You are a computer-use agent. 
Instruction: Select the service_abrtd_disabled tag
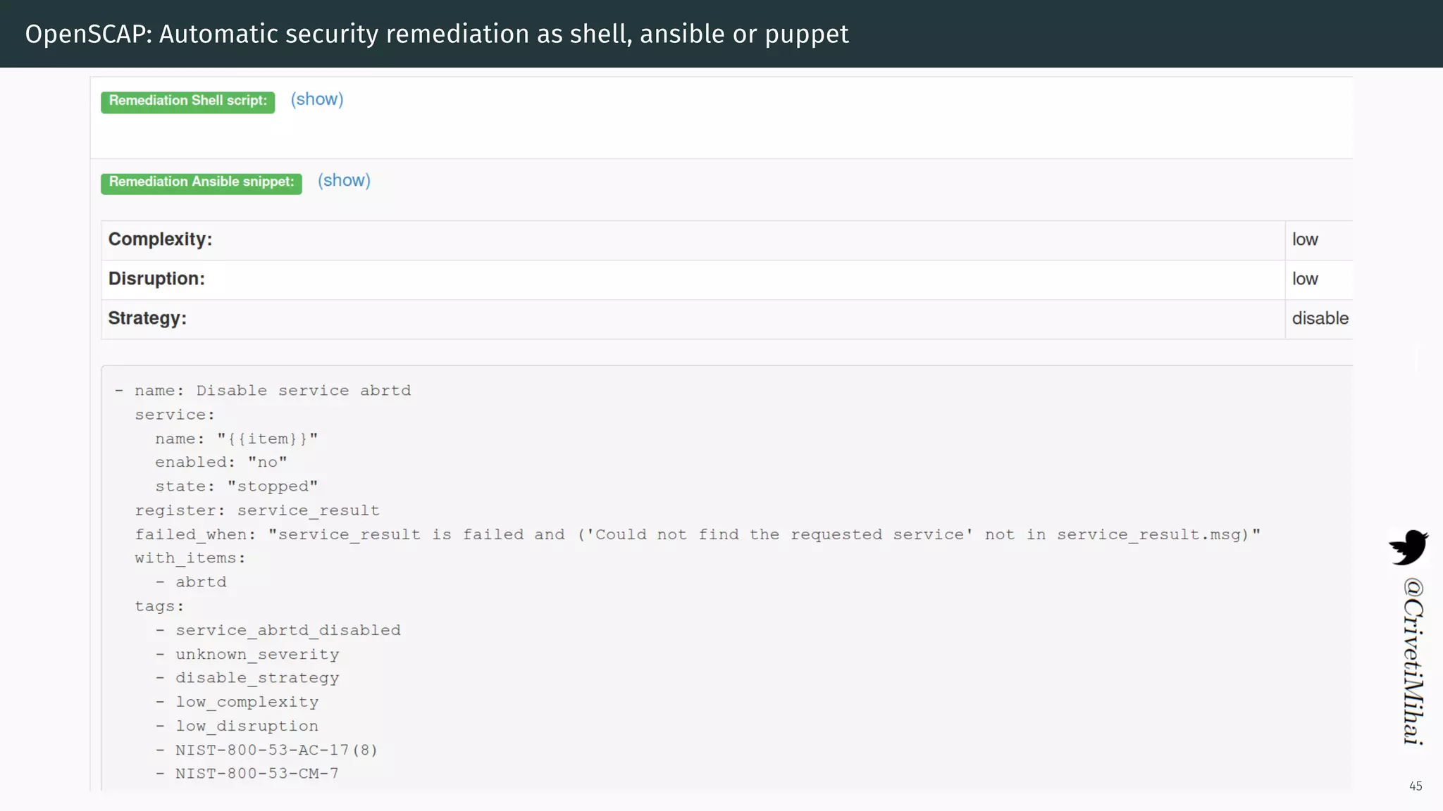tap(288, 630)
